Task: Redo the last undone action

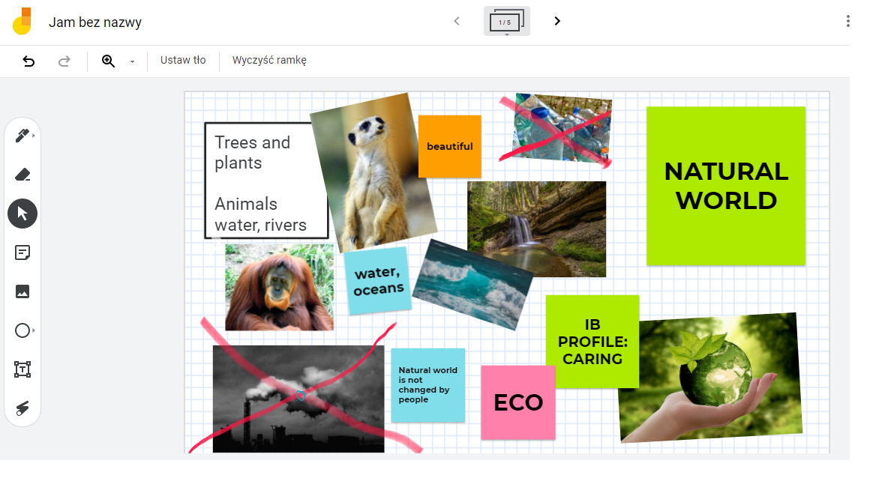Action: tap(64, 61)
